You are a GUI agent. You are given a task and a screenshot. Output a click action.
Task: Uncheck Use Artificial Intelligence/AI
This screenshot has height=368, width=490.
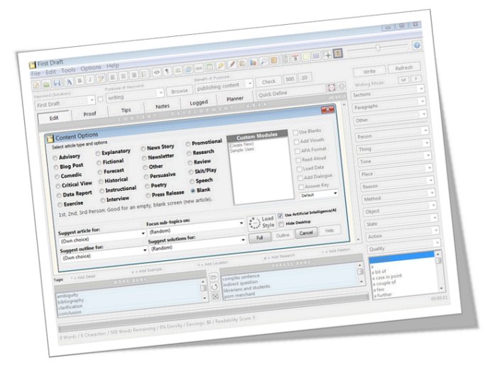pyautogui.click(x=281, y=216)
